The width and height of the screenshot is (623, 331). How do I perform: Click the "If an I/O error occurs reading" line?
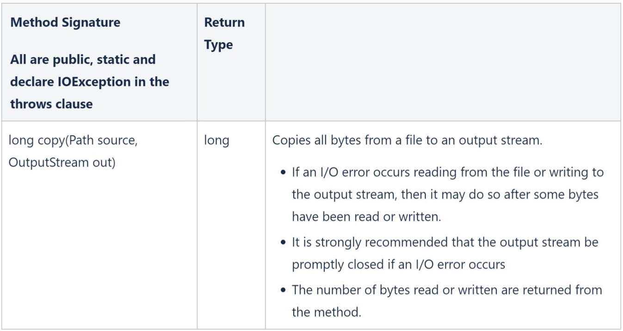(447, 172)
